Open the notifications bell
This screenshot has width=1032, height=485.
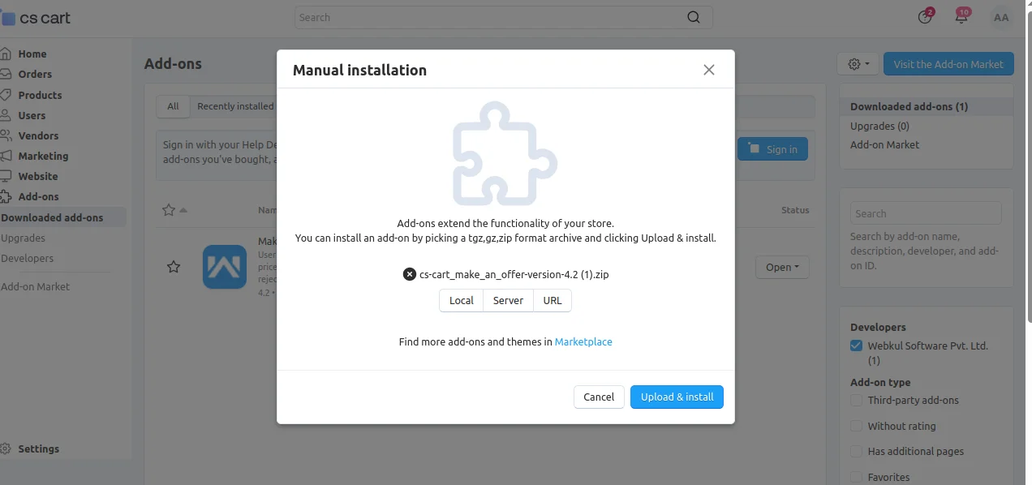pyautogui.click(x=961, y=17)
